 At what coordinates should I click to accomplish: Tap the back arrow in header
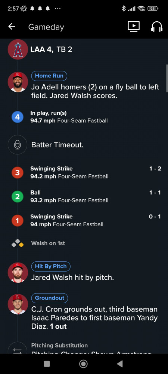pos(12,27)
